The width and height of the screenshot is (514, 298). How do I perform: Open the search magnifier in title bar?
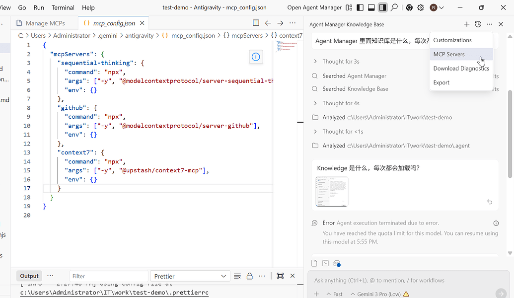pyautogui.click(x=394, y=7)
